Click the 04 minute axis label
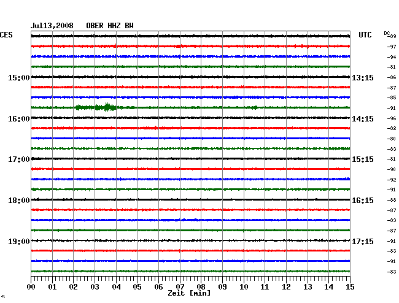 tap(116, 286)
